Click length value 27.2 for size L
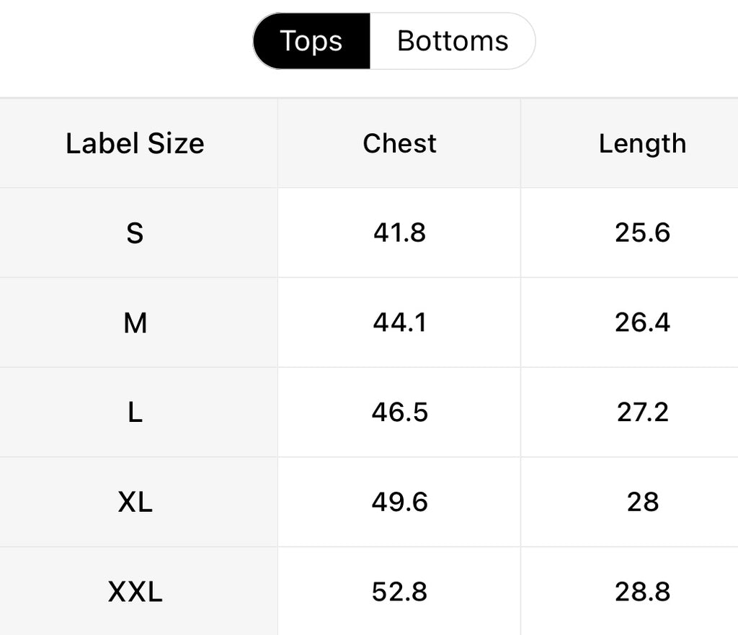 [642, 412]
